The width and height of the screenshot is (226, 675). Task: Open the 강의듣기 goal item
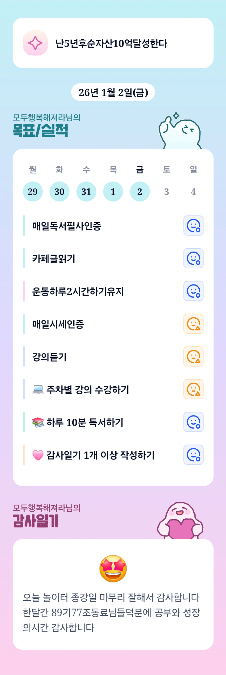[x=49, y=357]
